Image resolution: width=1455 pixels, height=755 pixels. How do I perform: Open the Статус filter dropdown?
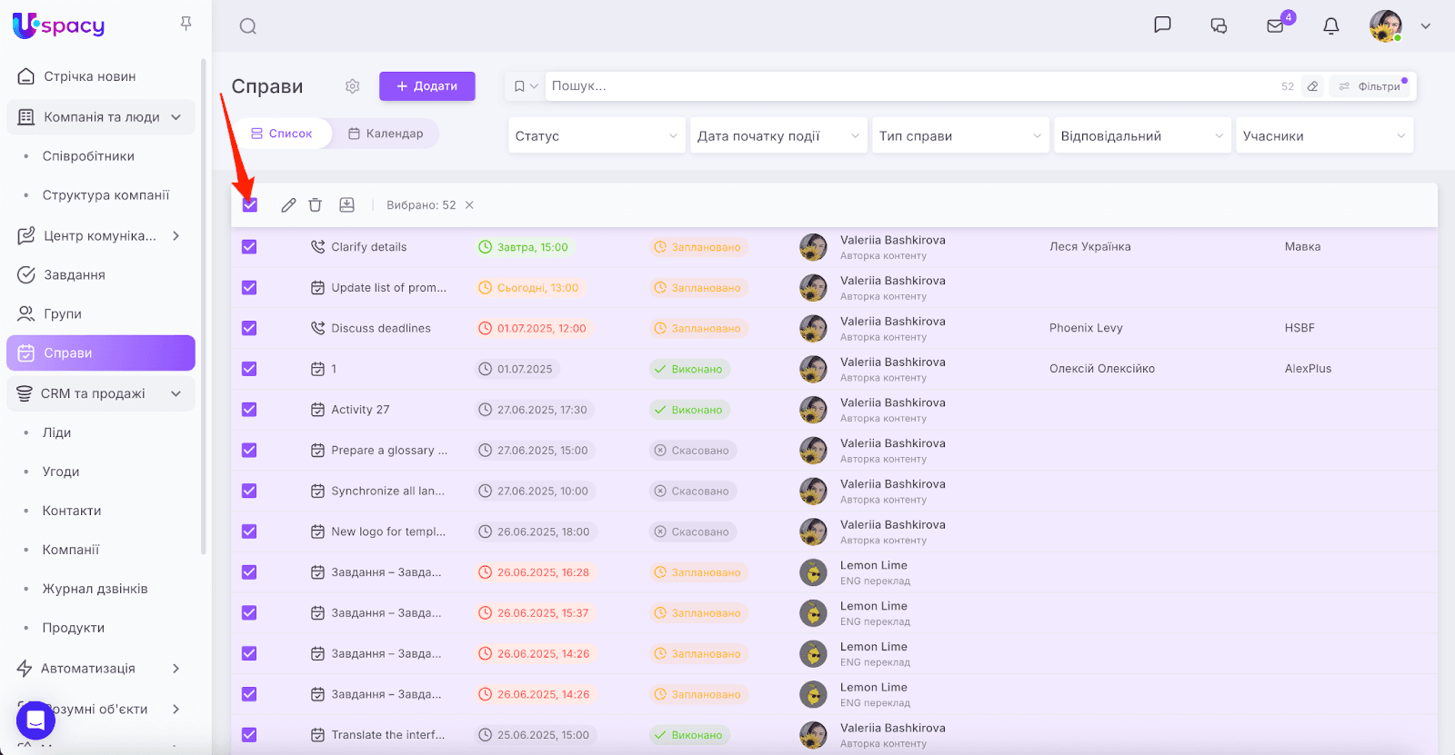pyautogui.click(x=596, y=136)
